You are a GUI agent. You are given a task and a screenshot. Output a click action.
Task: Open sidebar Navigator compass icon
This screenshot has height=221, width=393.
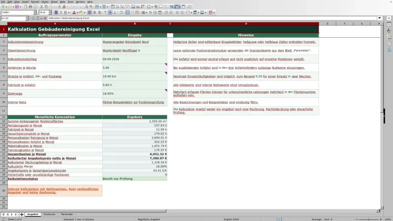pyautogui.click(x=389, y=43)
